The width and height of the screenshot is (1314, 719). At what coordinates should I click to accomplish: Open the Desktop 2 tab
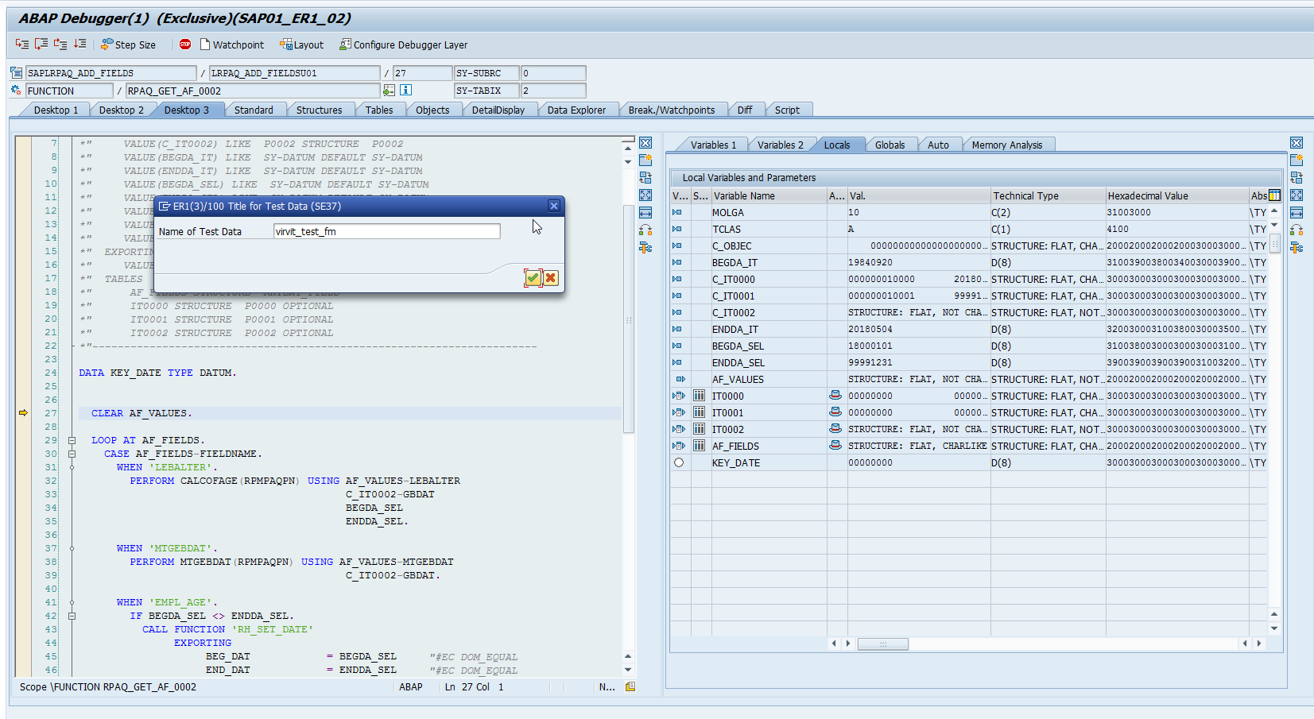tap(121, 110)
